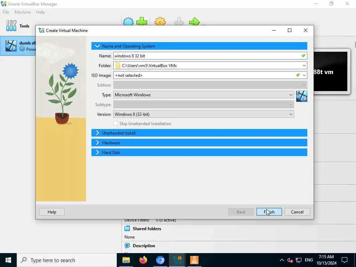Click the Description speech-bubble icon
This screenshot has width=356, height=267.
point(127,245)
